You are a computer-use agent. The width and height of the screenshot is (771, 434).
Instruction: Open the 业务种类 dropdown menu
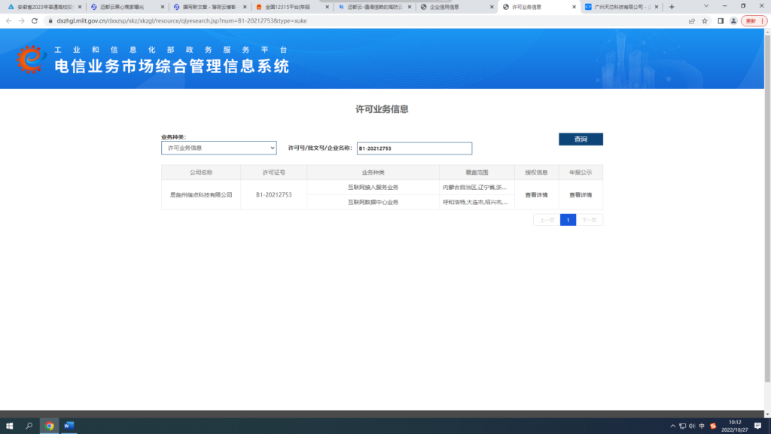click(x=218, y=148)
